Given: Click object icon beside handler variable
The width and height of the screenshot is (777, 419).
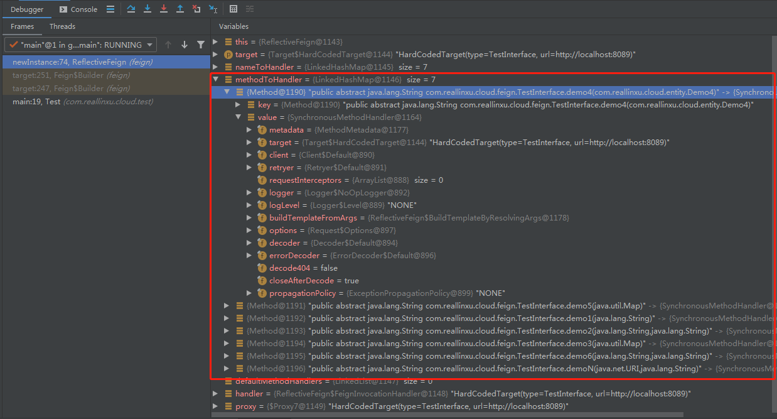Looking at the screenshot, I should [x=228, y=394].
